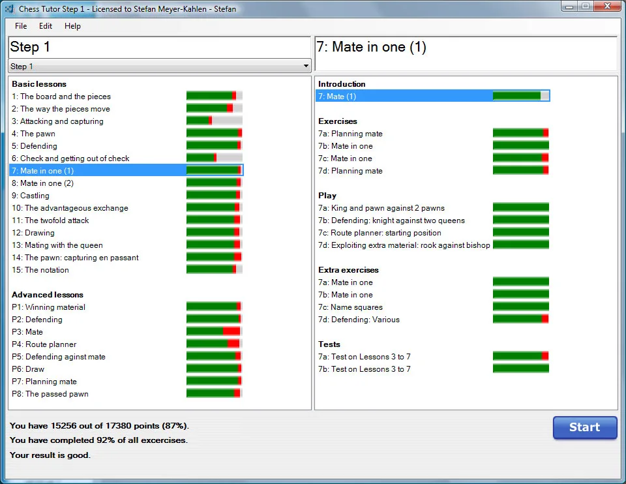Select lesson 13: Mating with the queen
The image size is (626, 484).
57,245
